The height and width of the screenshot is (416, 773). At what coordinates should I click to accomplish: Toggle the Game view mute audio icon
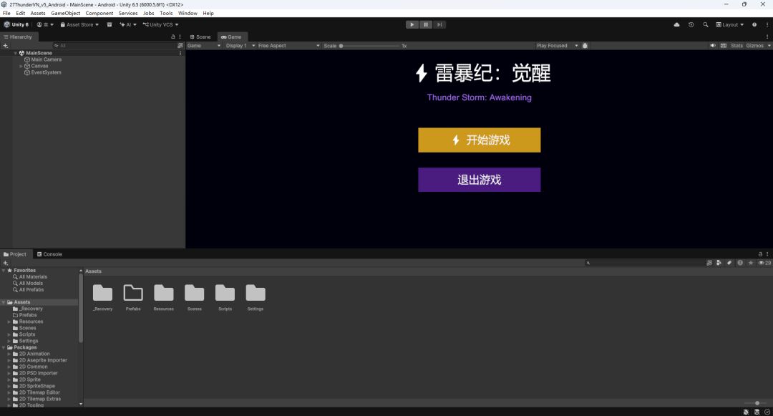(x=713, y=46)
